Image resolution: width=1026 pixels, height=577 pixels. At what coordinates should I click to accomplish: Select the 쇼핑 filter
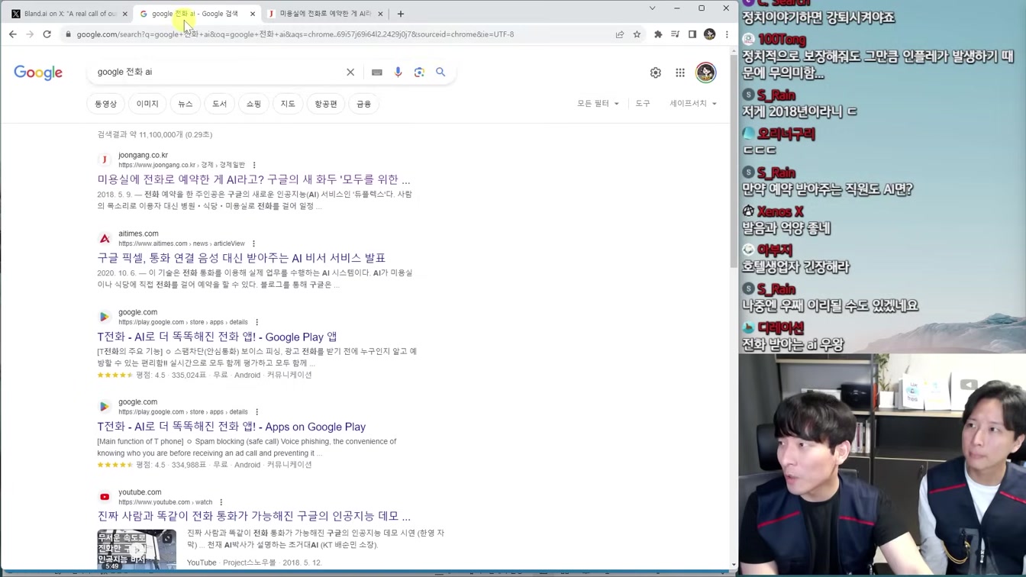tap(253, 104)
